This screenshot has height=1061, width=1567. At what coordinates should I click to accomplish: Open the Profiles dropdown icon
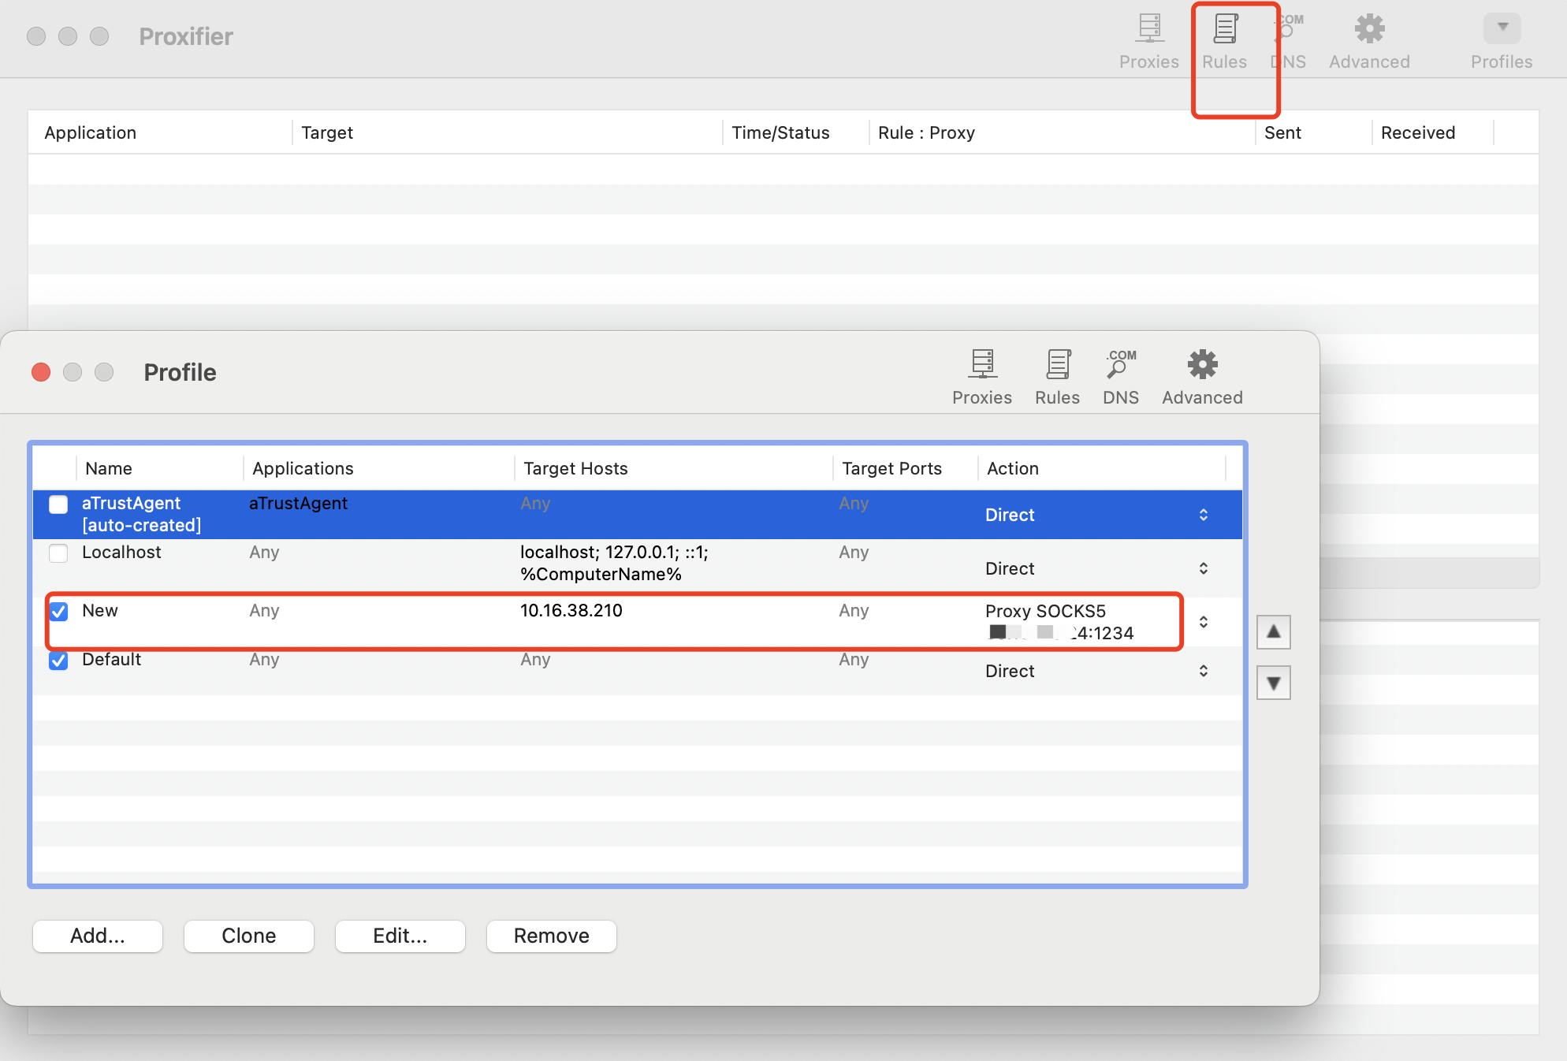[1501, 28]
